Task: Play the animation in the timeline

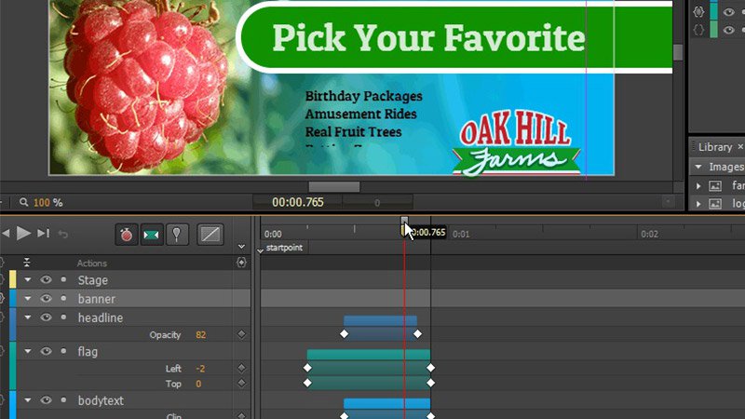Action: (23, 234)
